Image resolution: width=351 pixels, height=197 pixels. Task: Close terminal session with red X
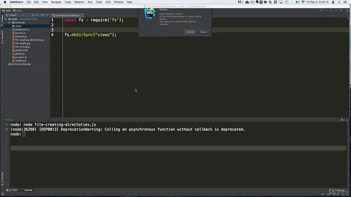pyautogui.click(x=7, y=129)
